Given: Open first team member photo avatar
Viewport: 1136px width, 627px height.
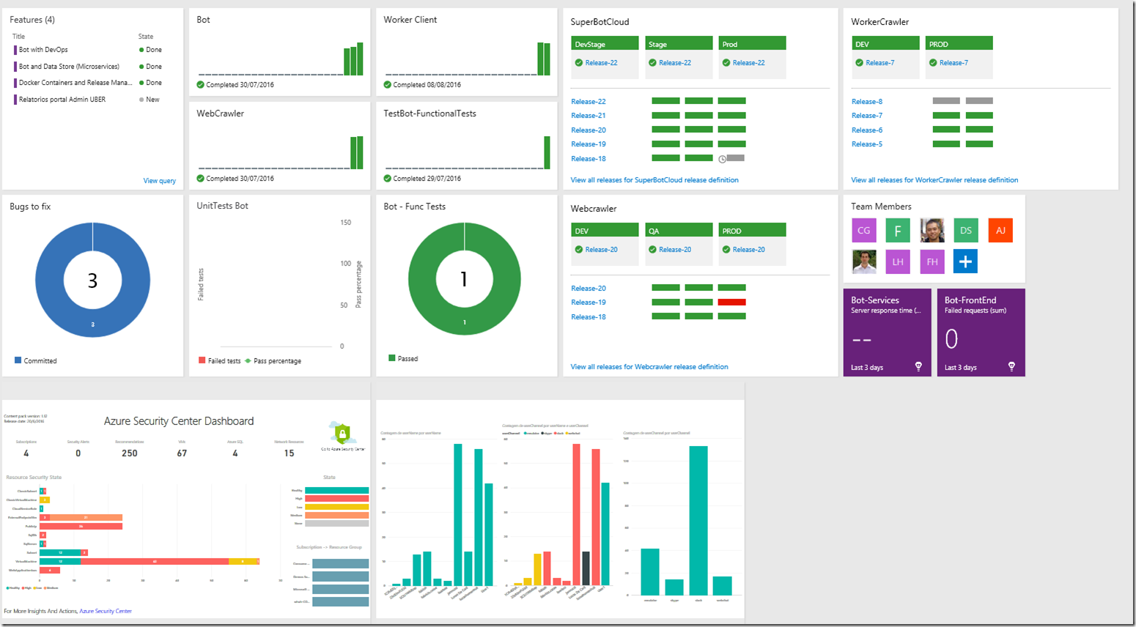Looking at the screenshot, I should (x=932, y=230).
